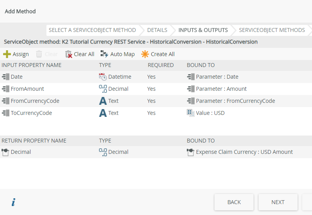Click the Value : USD binding icon
Screen dimensions: 312x215
pos(190,113)
